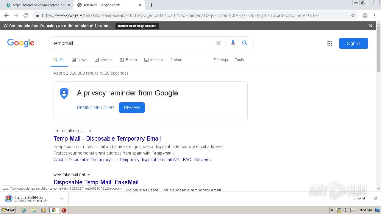The image size is (381, 214).
Task: Open the Chrome profile avatar icon
Action: (x=365, y=15)
